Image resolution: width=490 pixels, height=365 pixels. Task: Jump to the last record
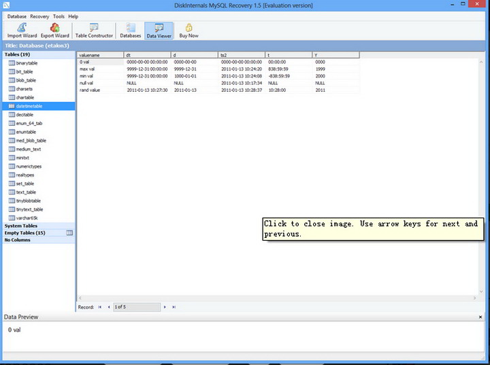click(174, 307)
